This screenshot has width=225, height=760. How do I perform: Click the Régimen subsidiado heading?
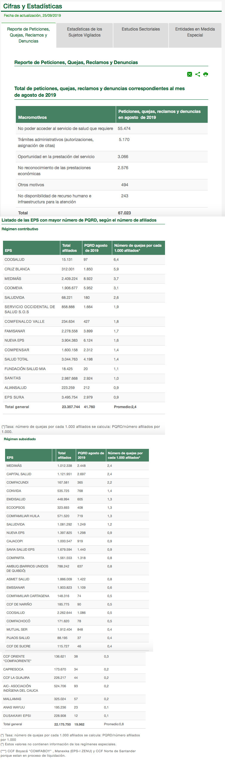tap(20, 439)
